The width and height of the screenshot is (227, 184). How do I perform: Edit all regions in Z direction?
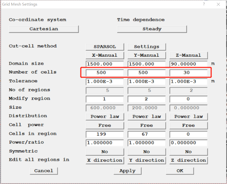(x=188, y=160)
